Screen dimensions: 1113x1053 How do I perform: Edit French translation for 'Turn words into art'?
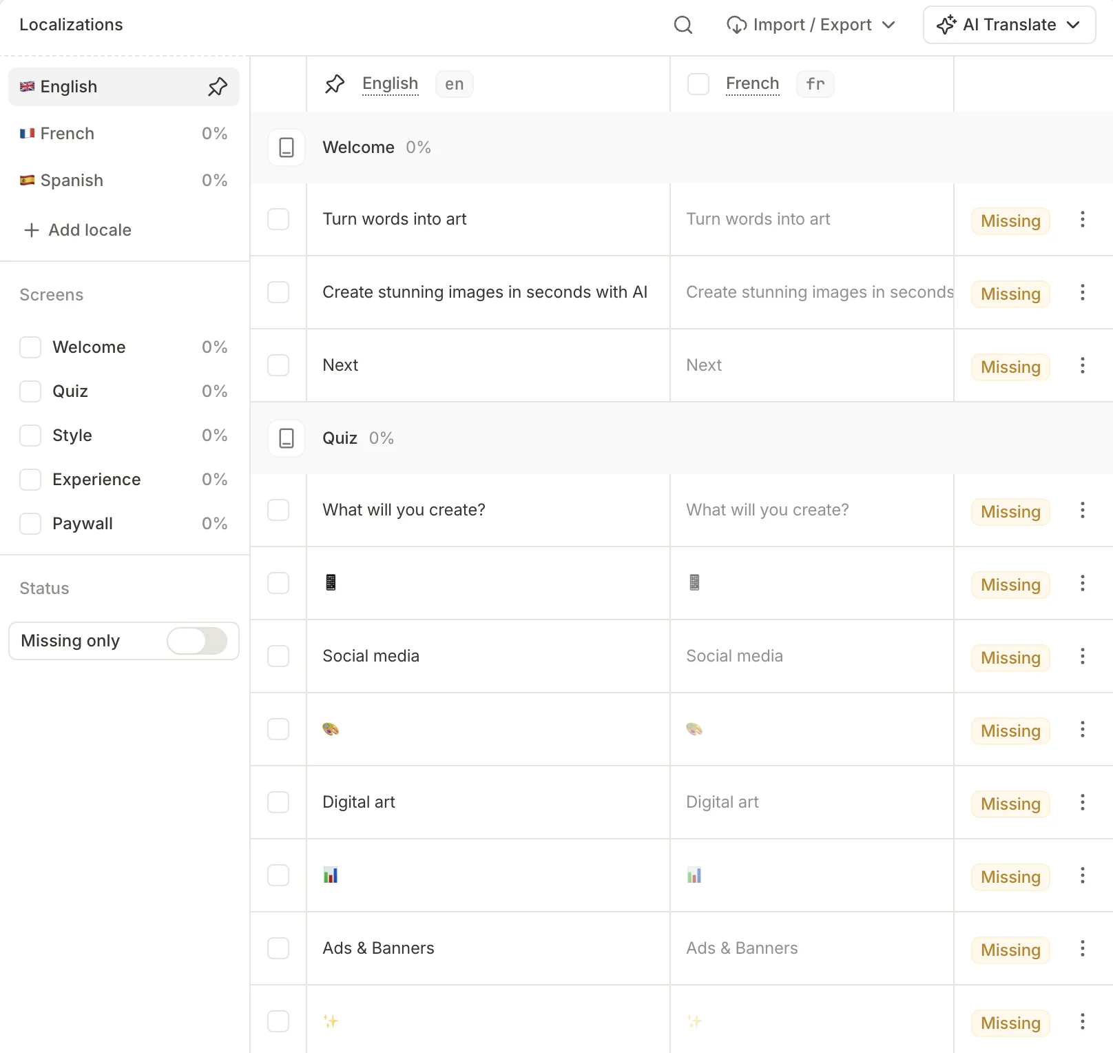(x=812, y=219)
